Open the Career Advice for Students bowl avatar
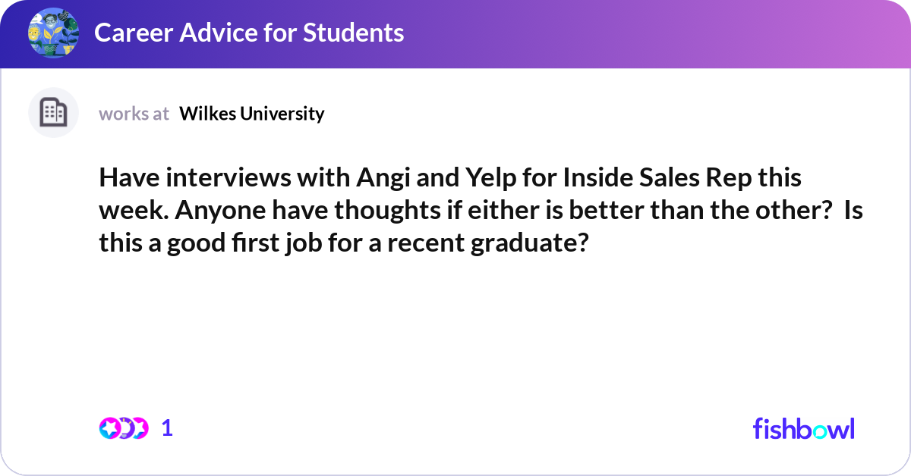The image size is (911, 476). [53, 33]
